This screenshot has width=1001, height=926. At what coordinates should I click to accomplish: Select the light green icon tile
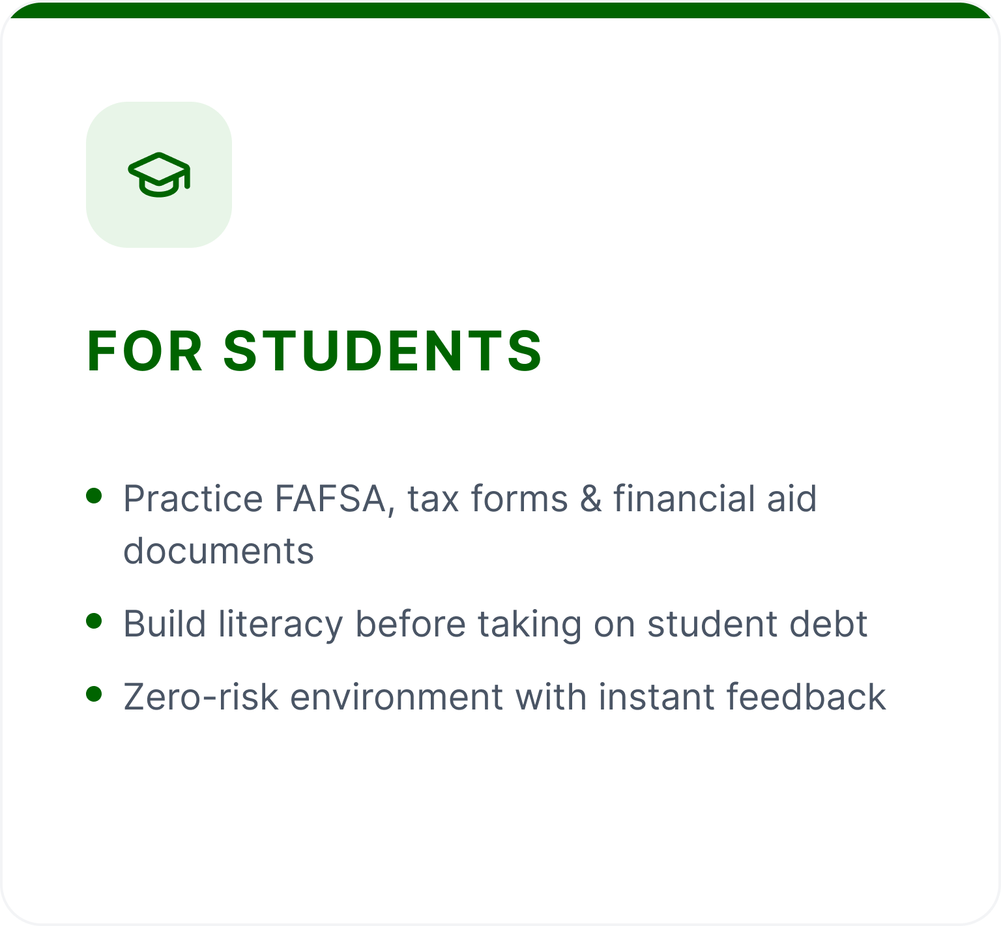(x=159, y=175)
